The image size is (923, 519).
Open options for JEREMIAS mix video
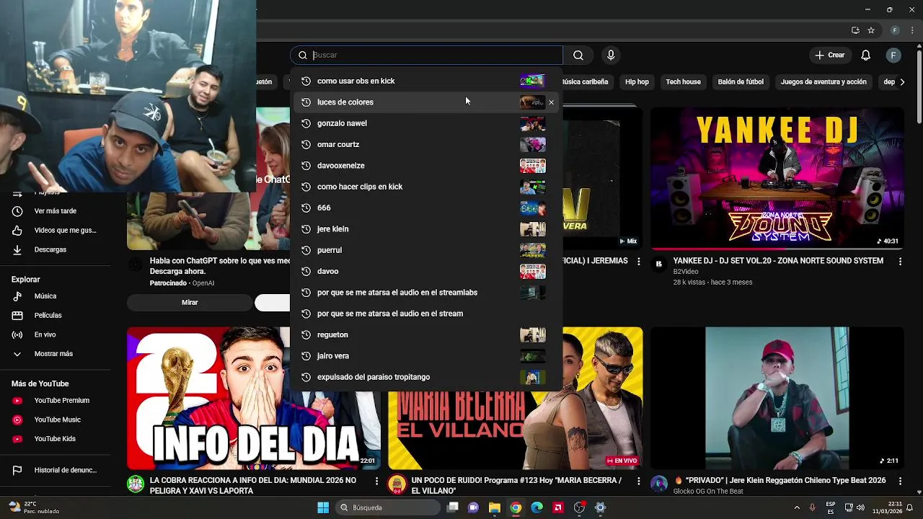[638, 262]
